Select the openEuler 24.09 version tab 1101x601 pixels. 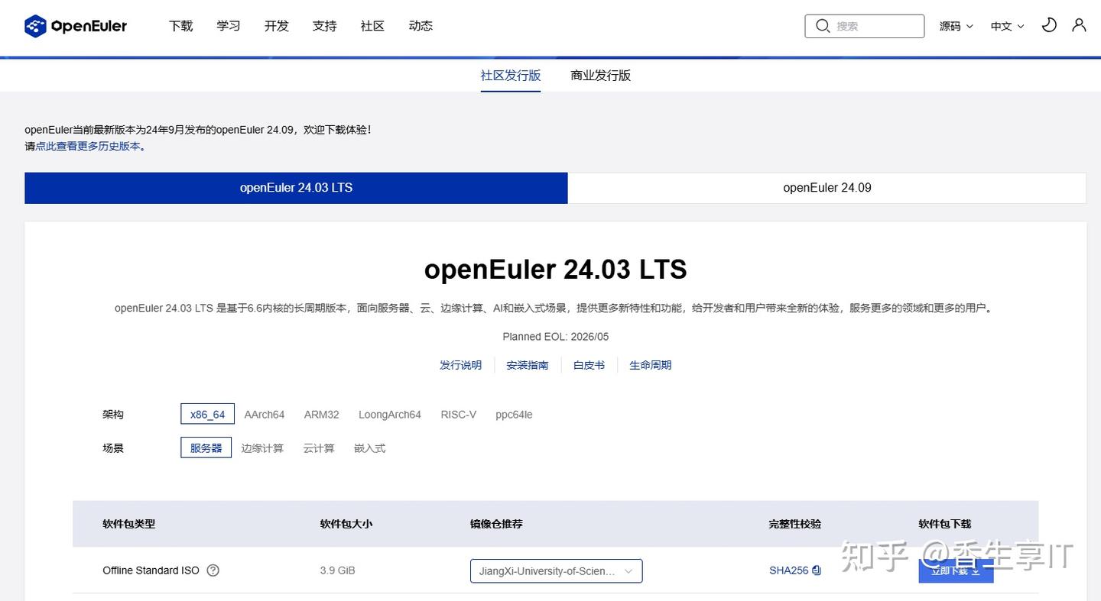[x=827, y=187]
